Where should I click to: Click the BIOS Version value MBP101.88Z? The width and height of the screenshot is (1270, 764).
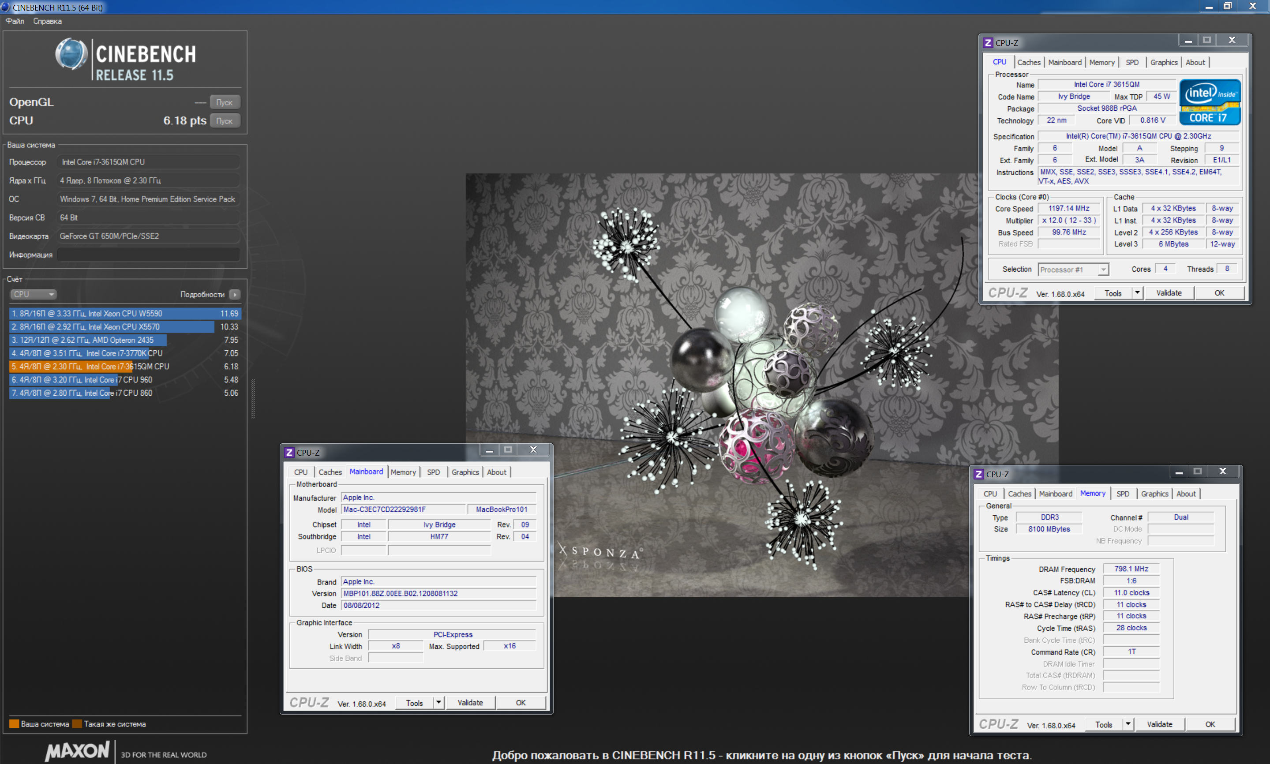pos(438,594)
